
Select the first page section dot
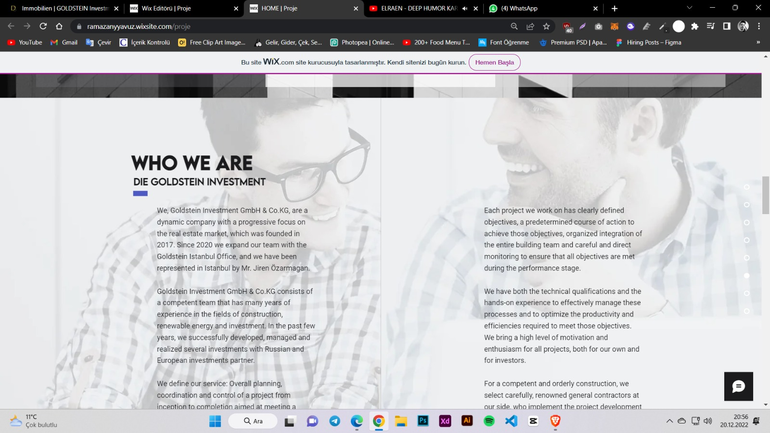click(747, 187)
